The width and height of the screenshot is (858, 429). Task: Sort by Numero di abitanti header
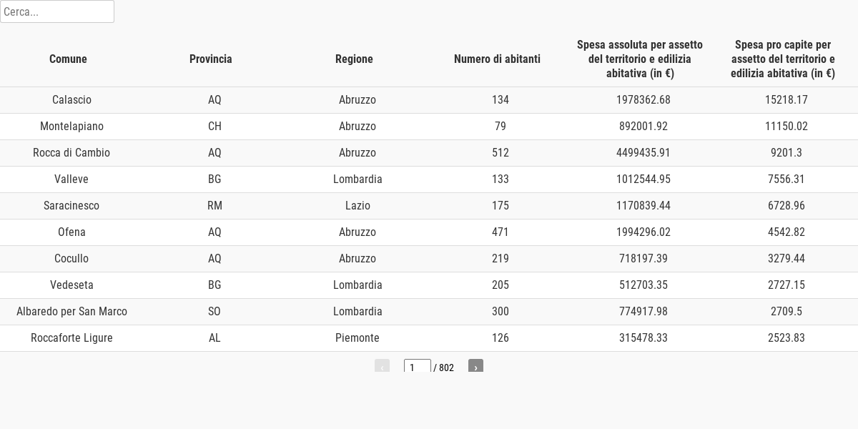[497, 59]
